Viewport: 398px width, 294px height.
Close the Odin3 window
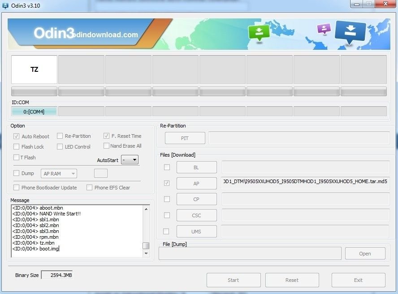pos(385,4)
